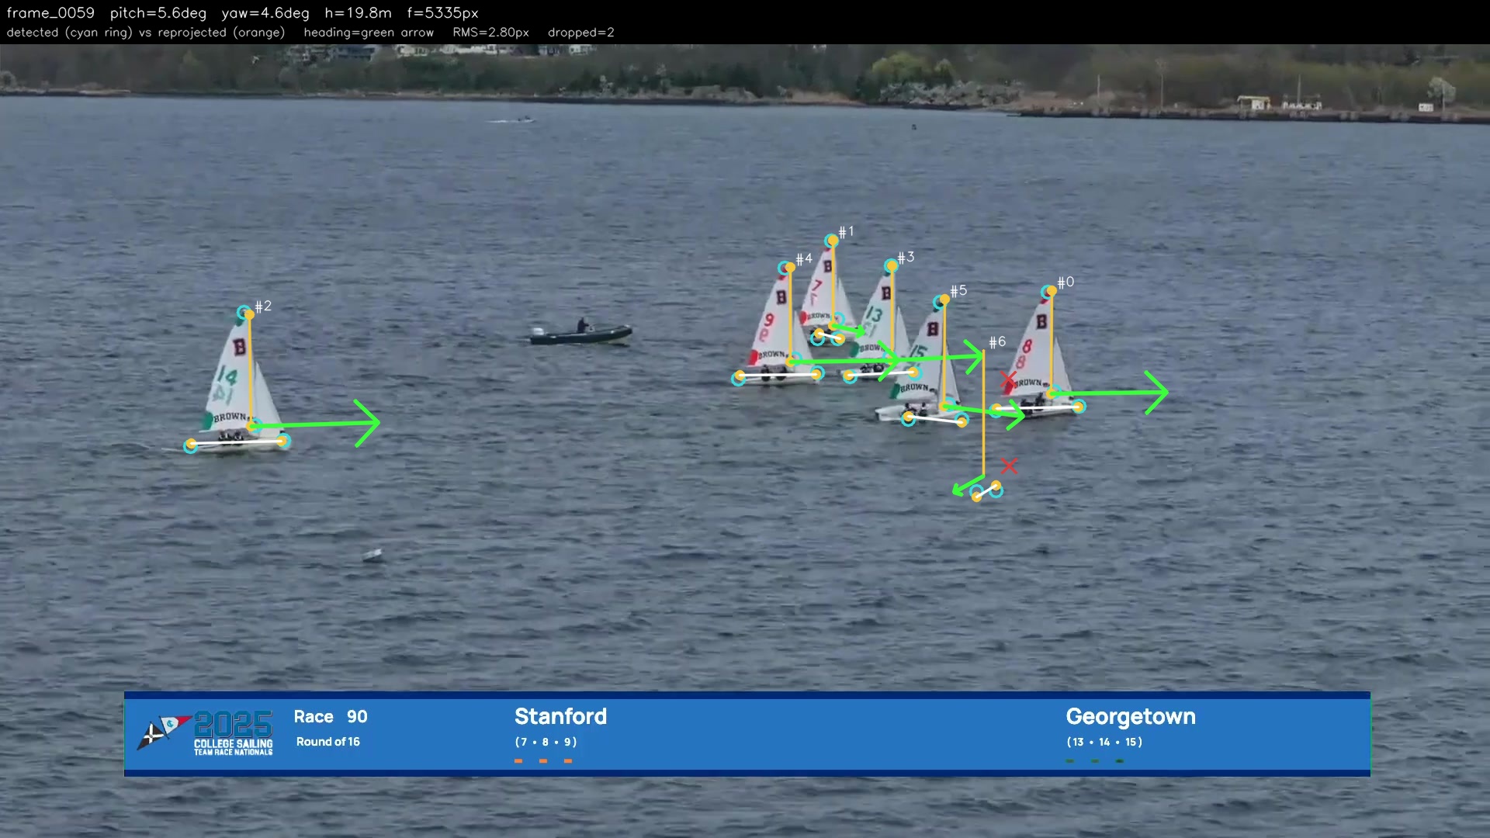Click the orange dashes under Stanford
The width and height of the screenshot is (1490, 838).
pos(543,761)
